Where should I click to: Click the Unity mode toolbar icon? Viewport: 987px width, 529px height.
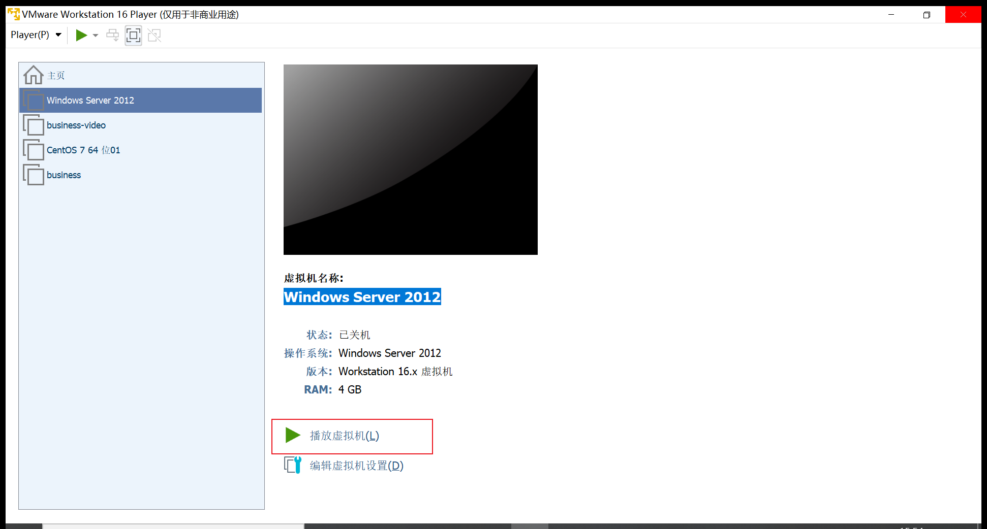tap(154, 35)
